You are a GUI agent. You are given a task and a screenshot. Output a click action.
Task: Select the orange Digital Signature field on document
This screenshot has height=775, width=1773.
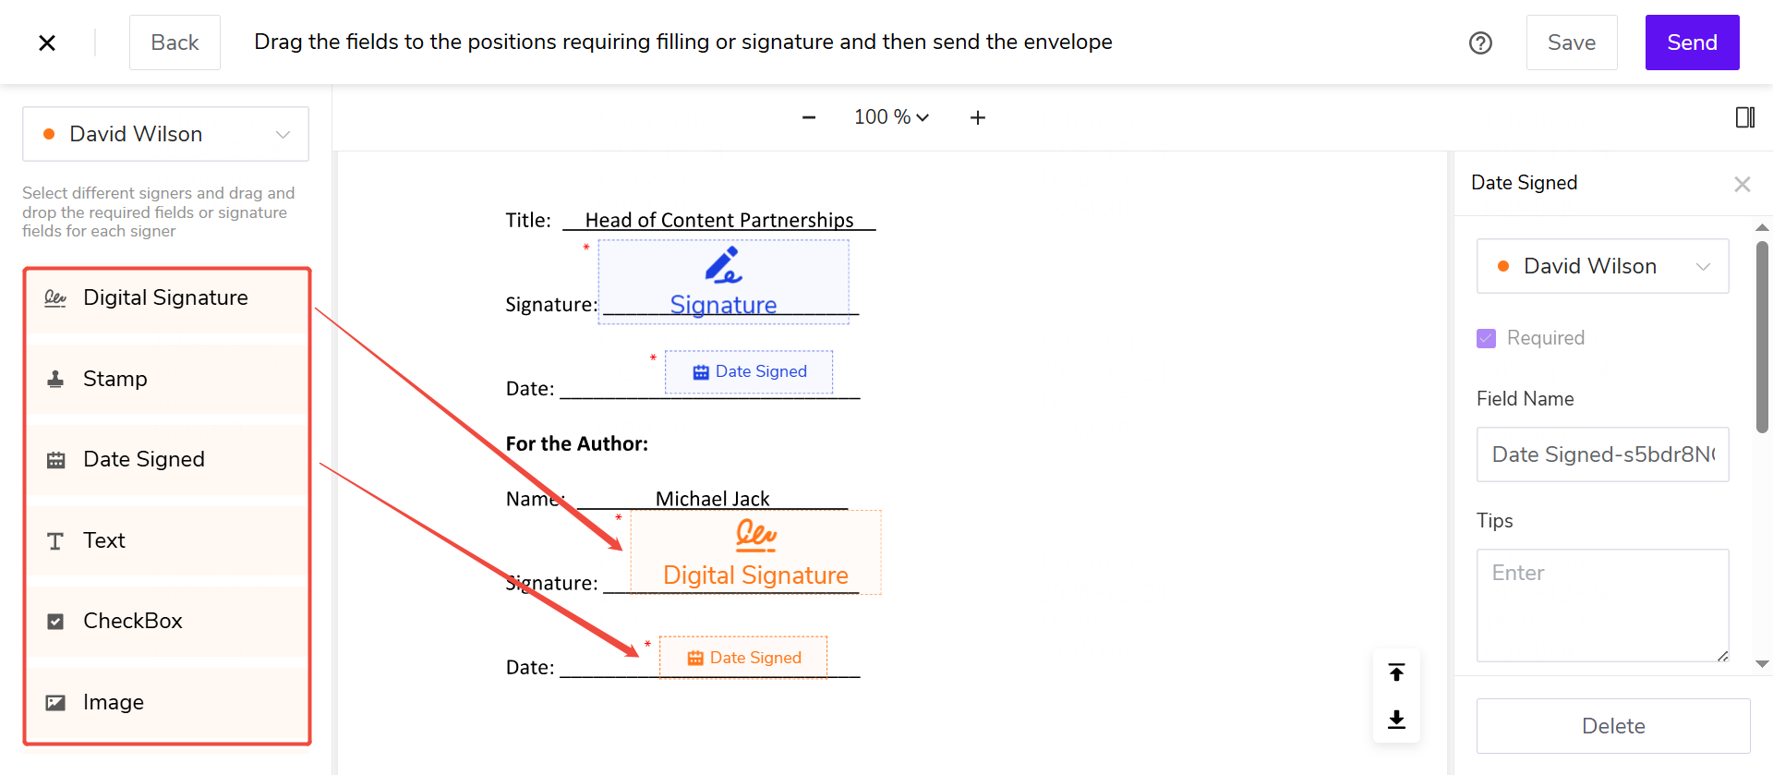pos(755,552)
